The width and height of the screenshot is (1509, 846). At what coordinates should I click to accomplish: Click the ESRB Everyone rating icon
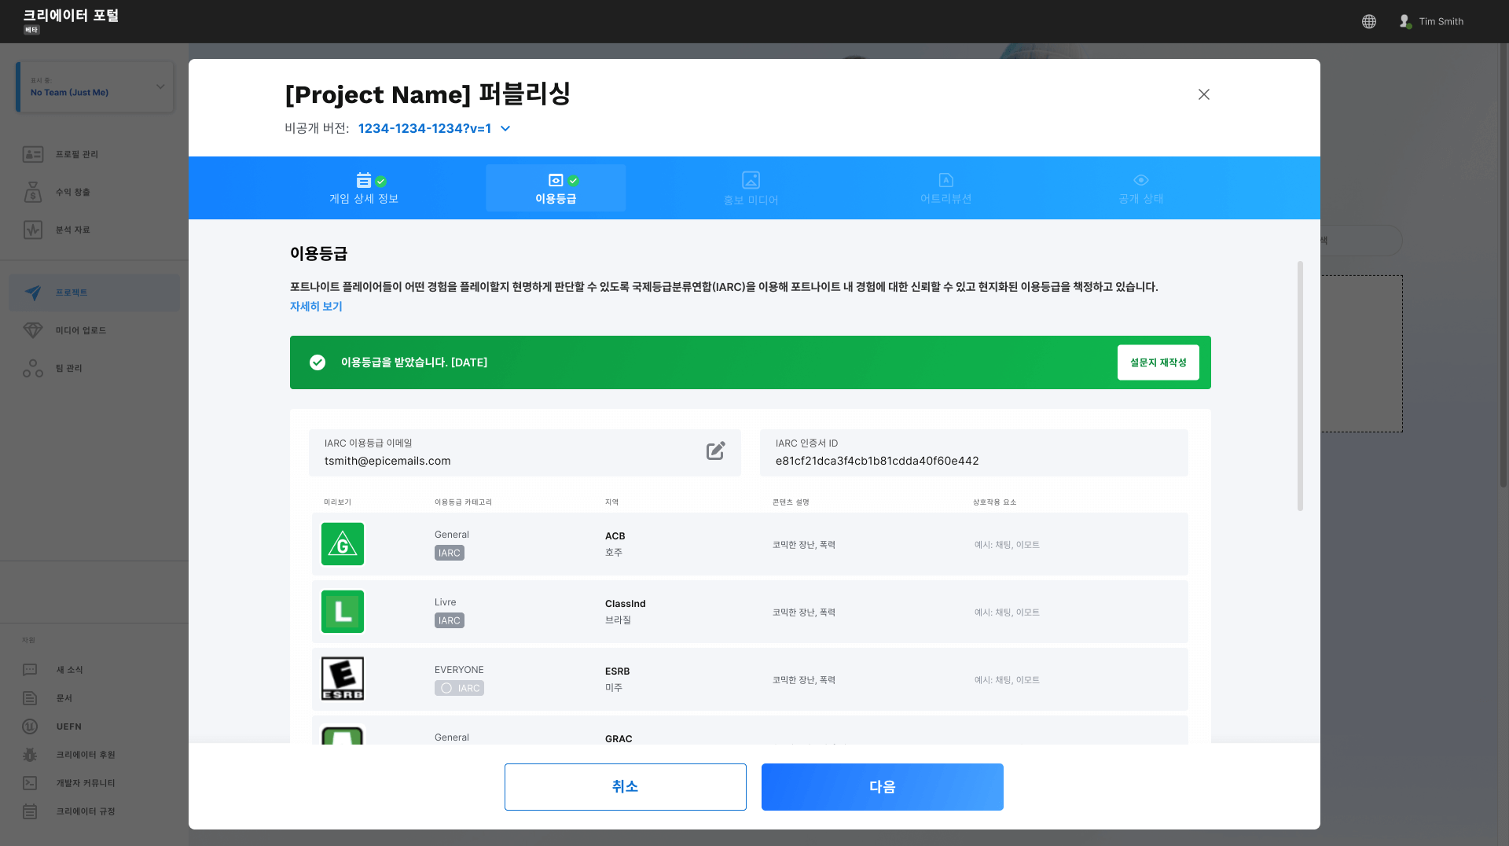(343, 679)
